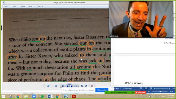Go to the next photo
The width and height of the screenshot is (176, 99).
[x=76, y=86]
